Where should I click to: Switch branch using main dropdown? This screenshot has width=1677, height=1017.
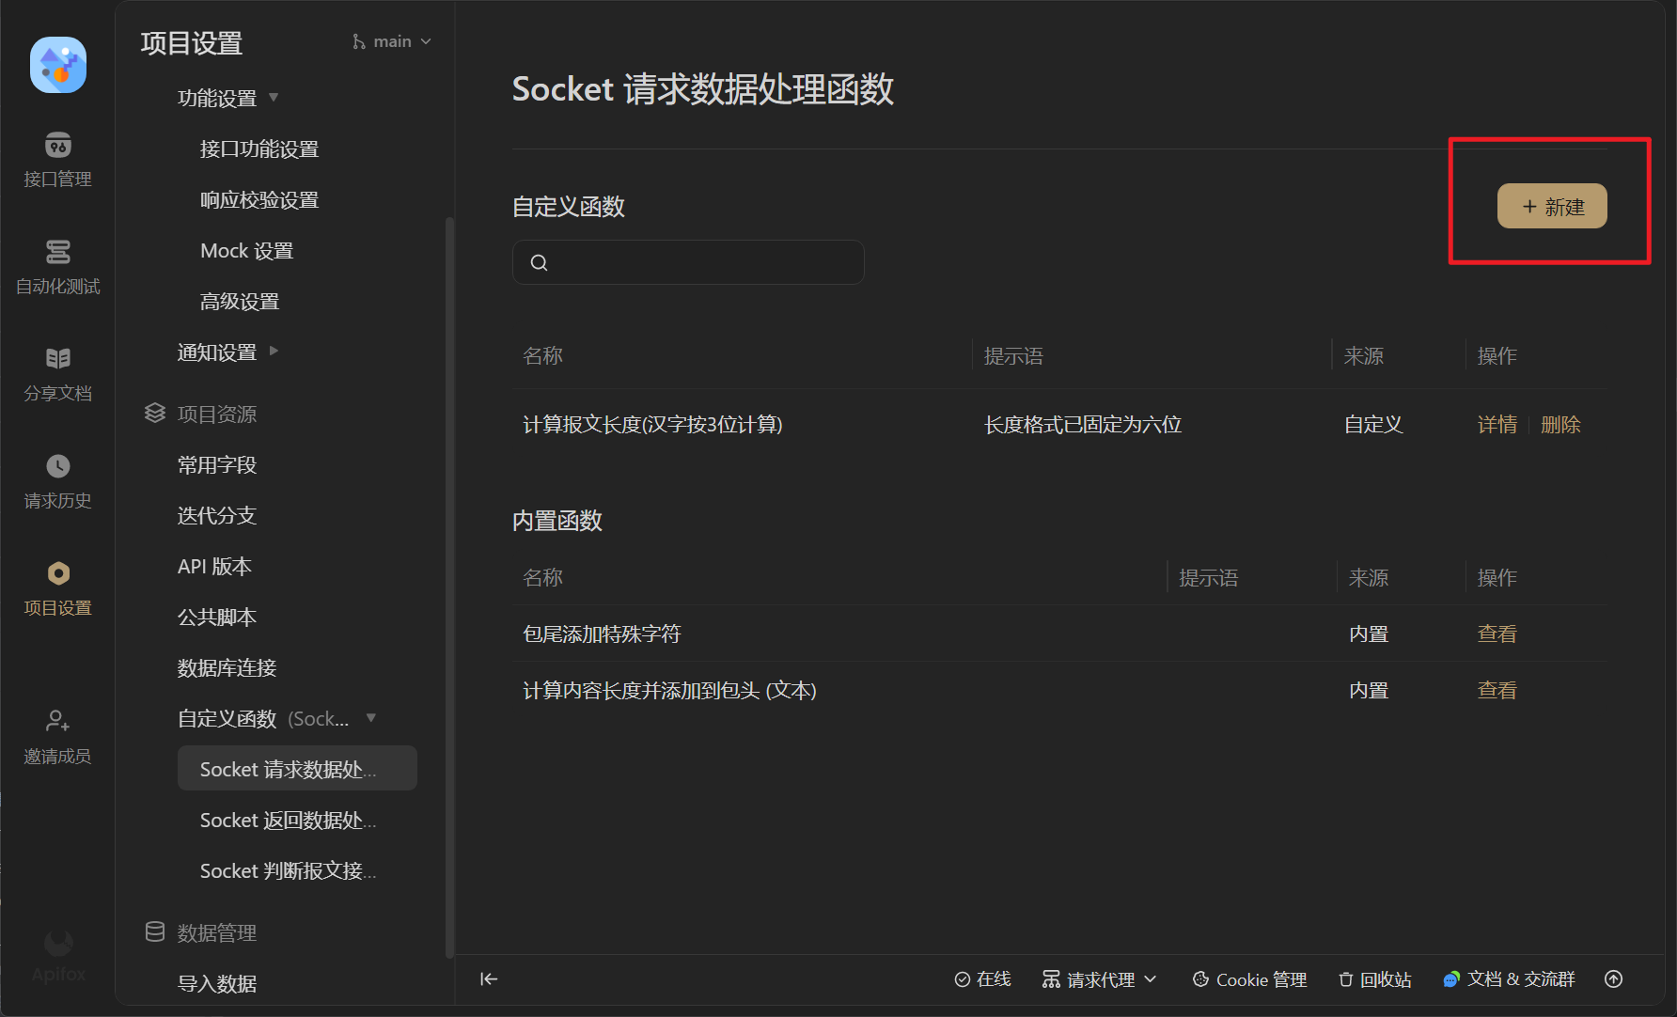click(x=393, y=41)
